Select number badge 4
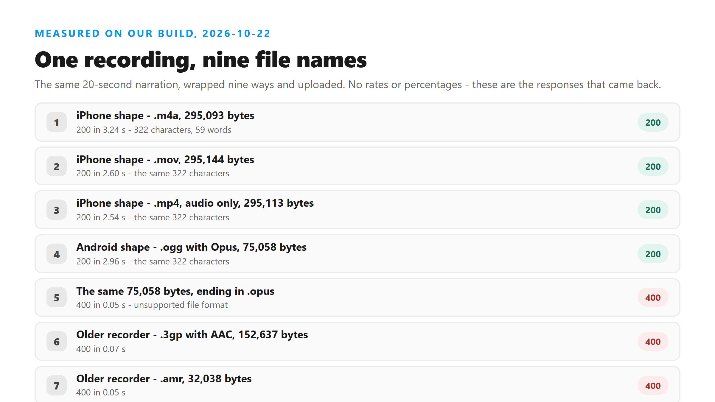The height and width of the screenshot is (402, 715). (57, 254)
